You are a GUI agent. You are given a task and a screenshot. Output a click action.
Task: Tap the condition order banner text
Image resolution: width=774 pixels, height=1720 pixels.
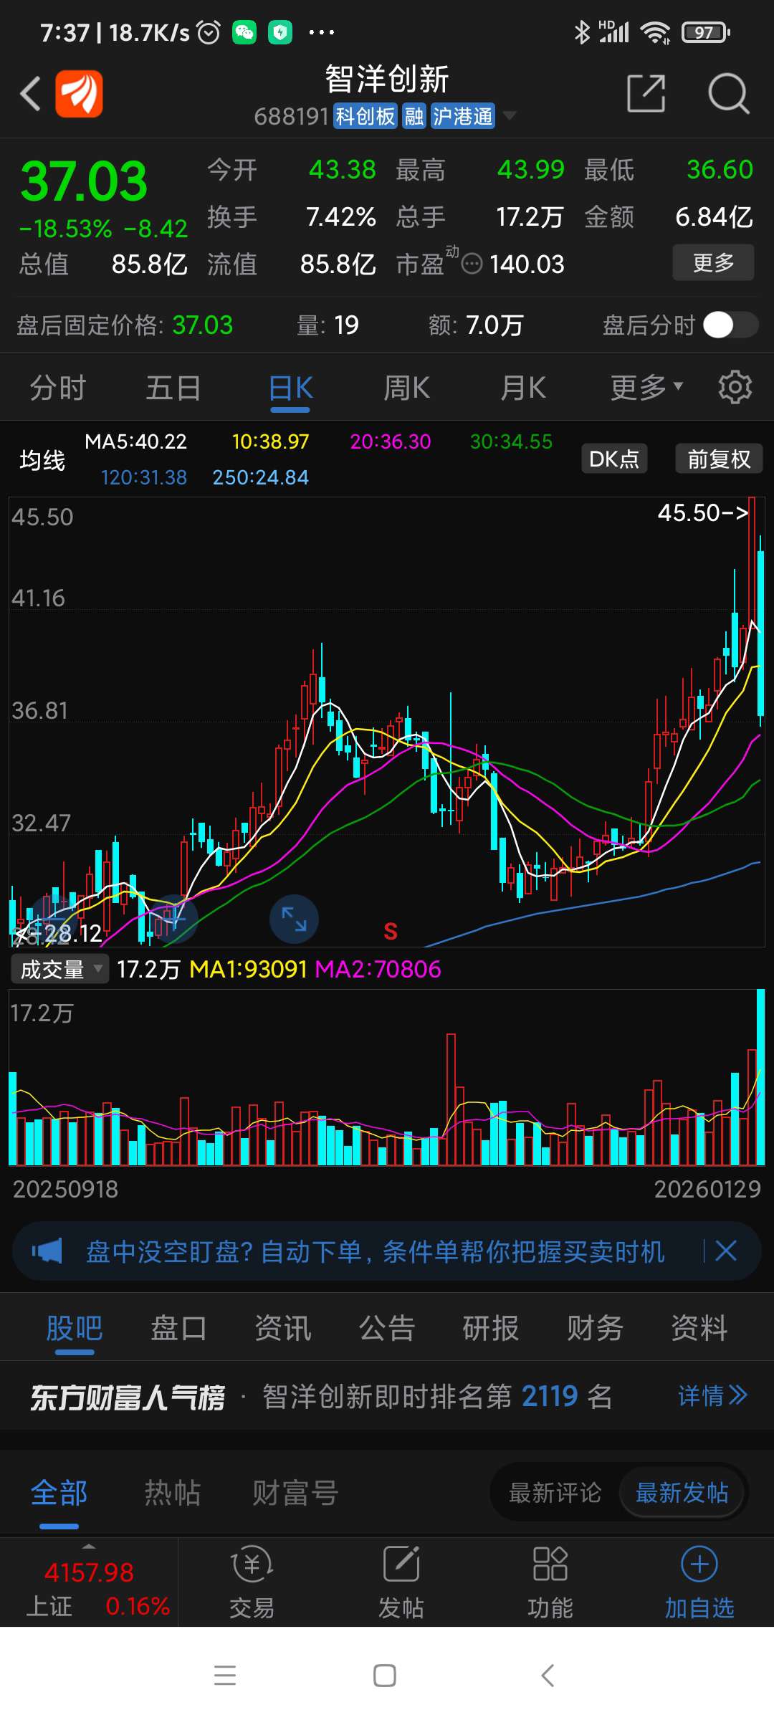375,1251
